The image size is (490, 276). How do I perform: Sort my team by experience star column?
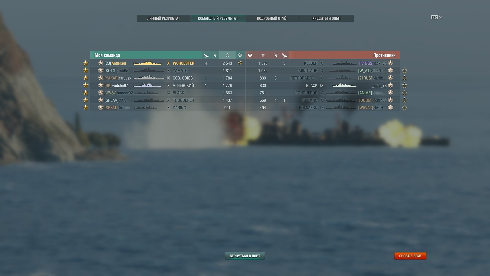[227, 55]
